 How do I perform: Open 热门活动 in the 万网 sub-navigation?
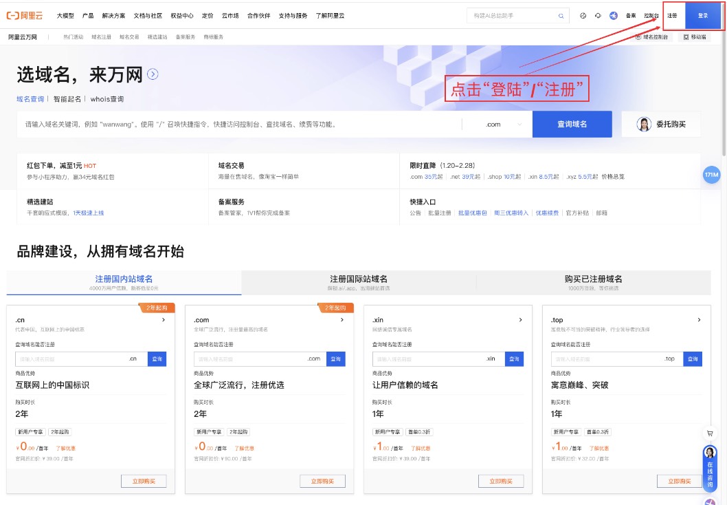[x=74, y=37]
